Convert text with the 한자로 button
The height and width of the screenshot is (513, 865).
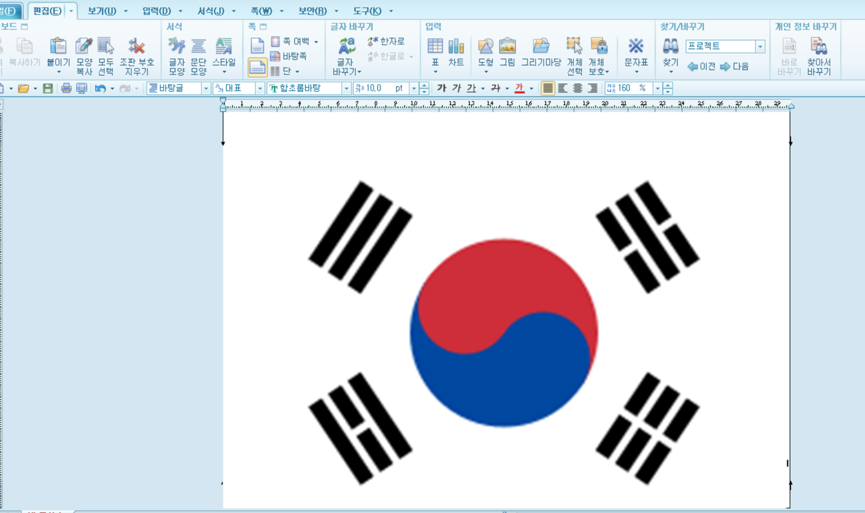click(x=386, y=41)
